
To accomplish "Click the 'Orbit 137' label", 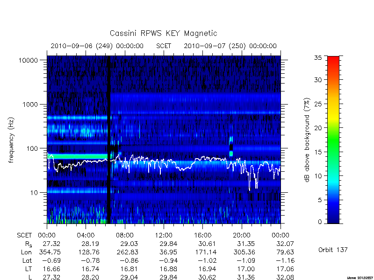I will click(x=333, y=250).
